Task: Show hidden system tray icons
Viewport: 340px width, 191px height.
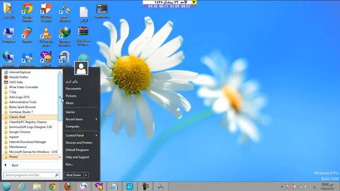Action: (x=282, y=186)
